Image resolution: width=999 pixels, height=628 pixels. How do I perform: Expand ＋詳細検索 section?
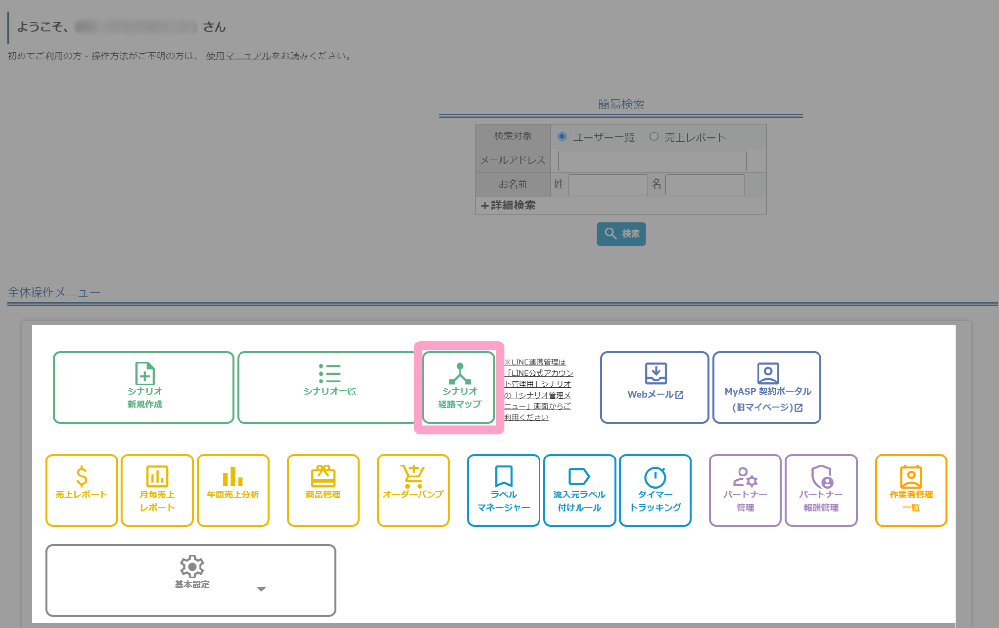(x=508, y=206)
